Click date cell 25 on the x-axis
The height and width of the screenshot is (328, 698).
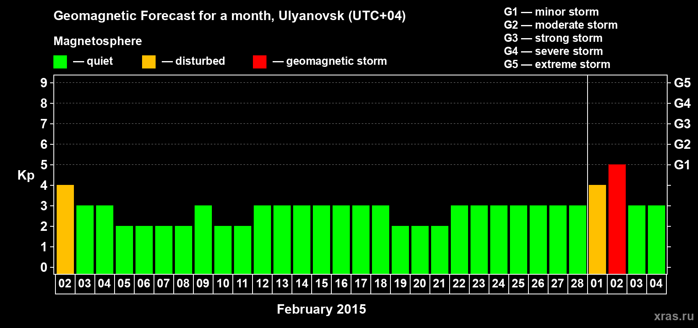[519, 284]
